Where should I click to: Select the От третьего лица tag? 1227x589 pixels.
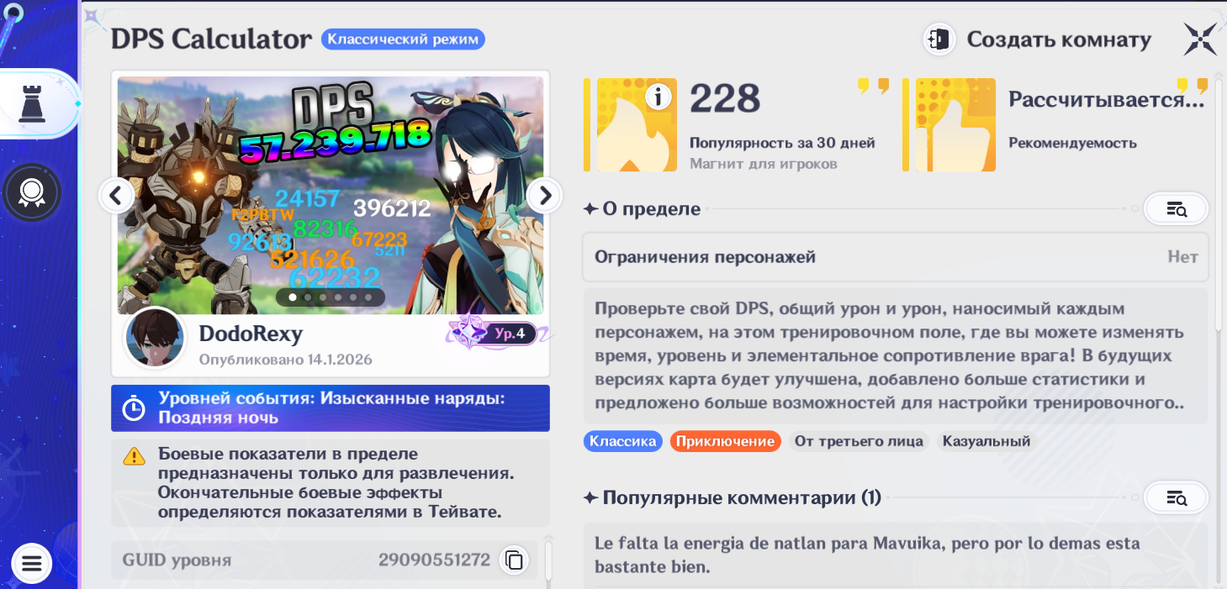click(x=859, y=441)
